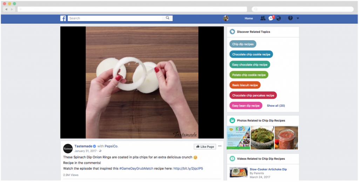Click the Videos Related section icon

[232, 159]
